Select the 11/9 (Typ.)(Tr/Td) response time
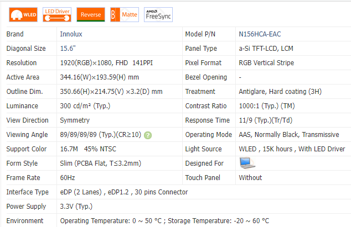Image resolution: width=351 pixels, height=227 pixels. (266, 120)
